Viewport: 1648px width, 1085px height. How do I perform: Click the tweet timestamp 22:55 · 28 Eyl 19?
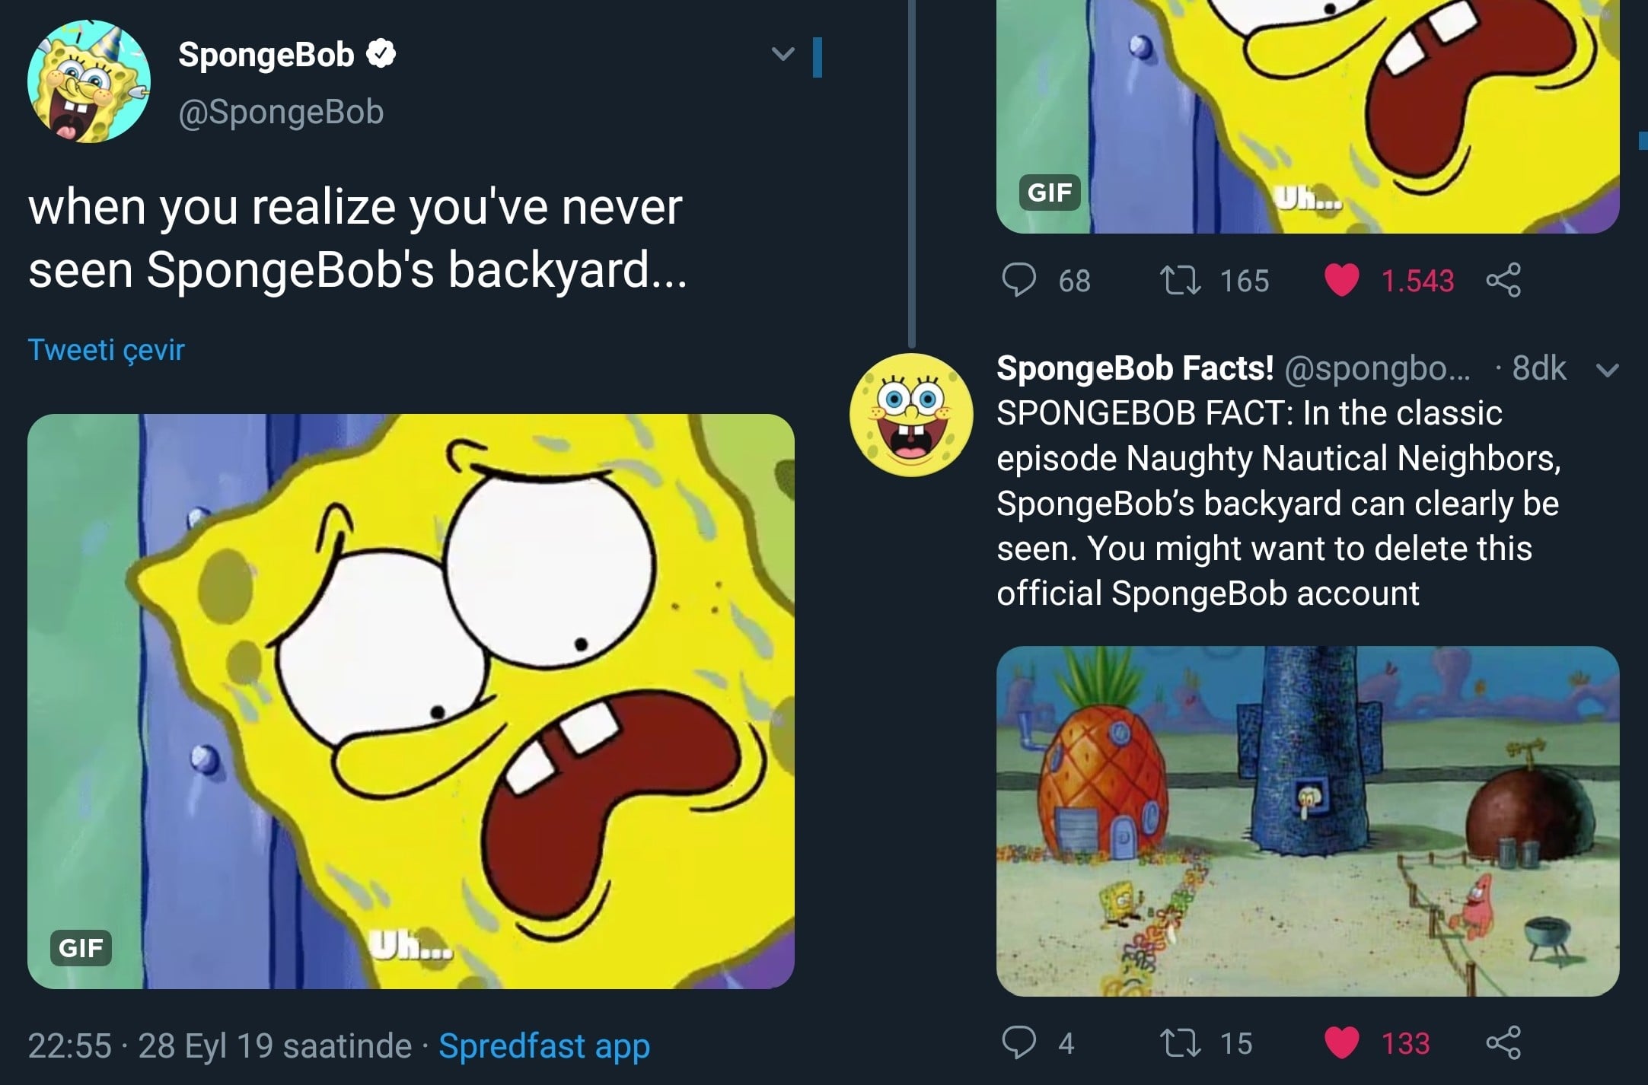[219, 1045]
